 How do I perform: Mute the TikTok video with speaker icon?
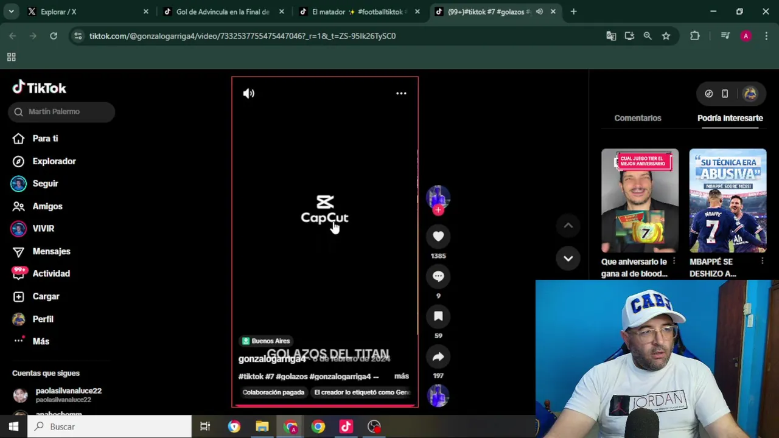(248, 93)
